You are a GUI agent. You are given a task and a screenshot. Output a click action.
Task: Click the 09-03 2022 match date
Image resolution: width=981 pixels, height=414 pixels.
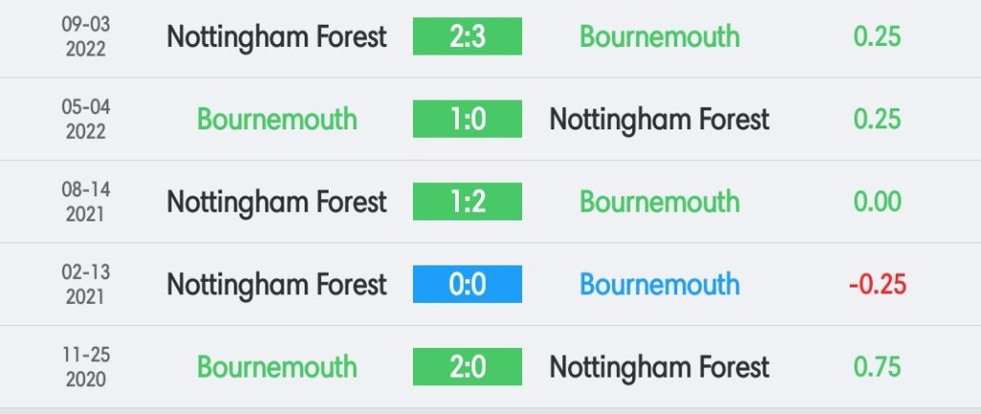pyautogui.click(x=85, y=36)
